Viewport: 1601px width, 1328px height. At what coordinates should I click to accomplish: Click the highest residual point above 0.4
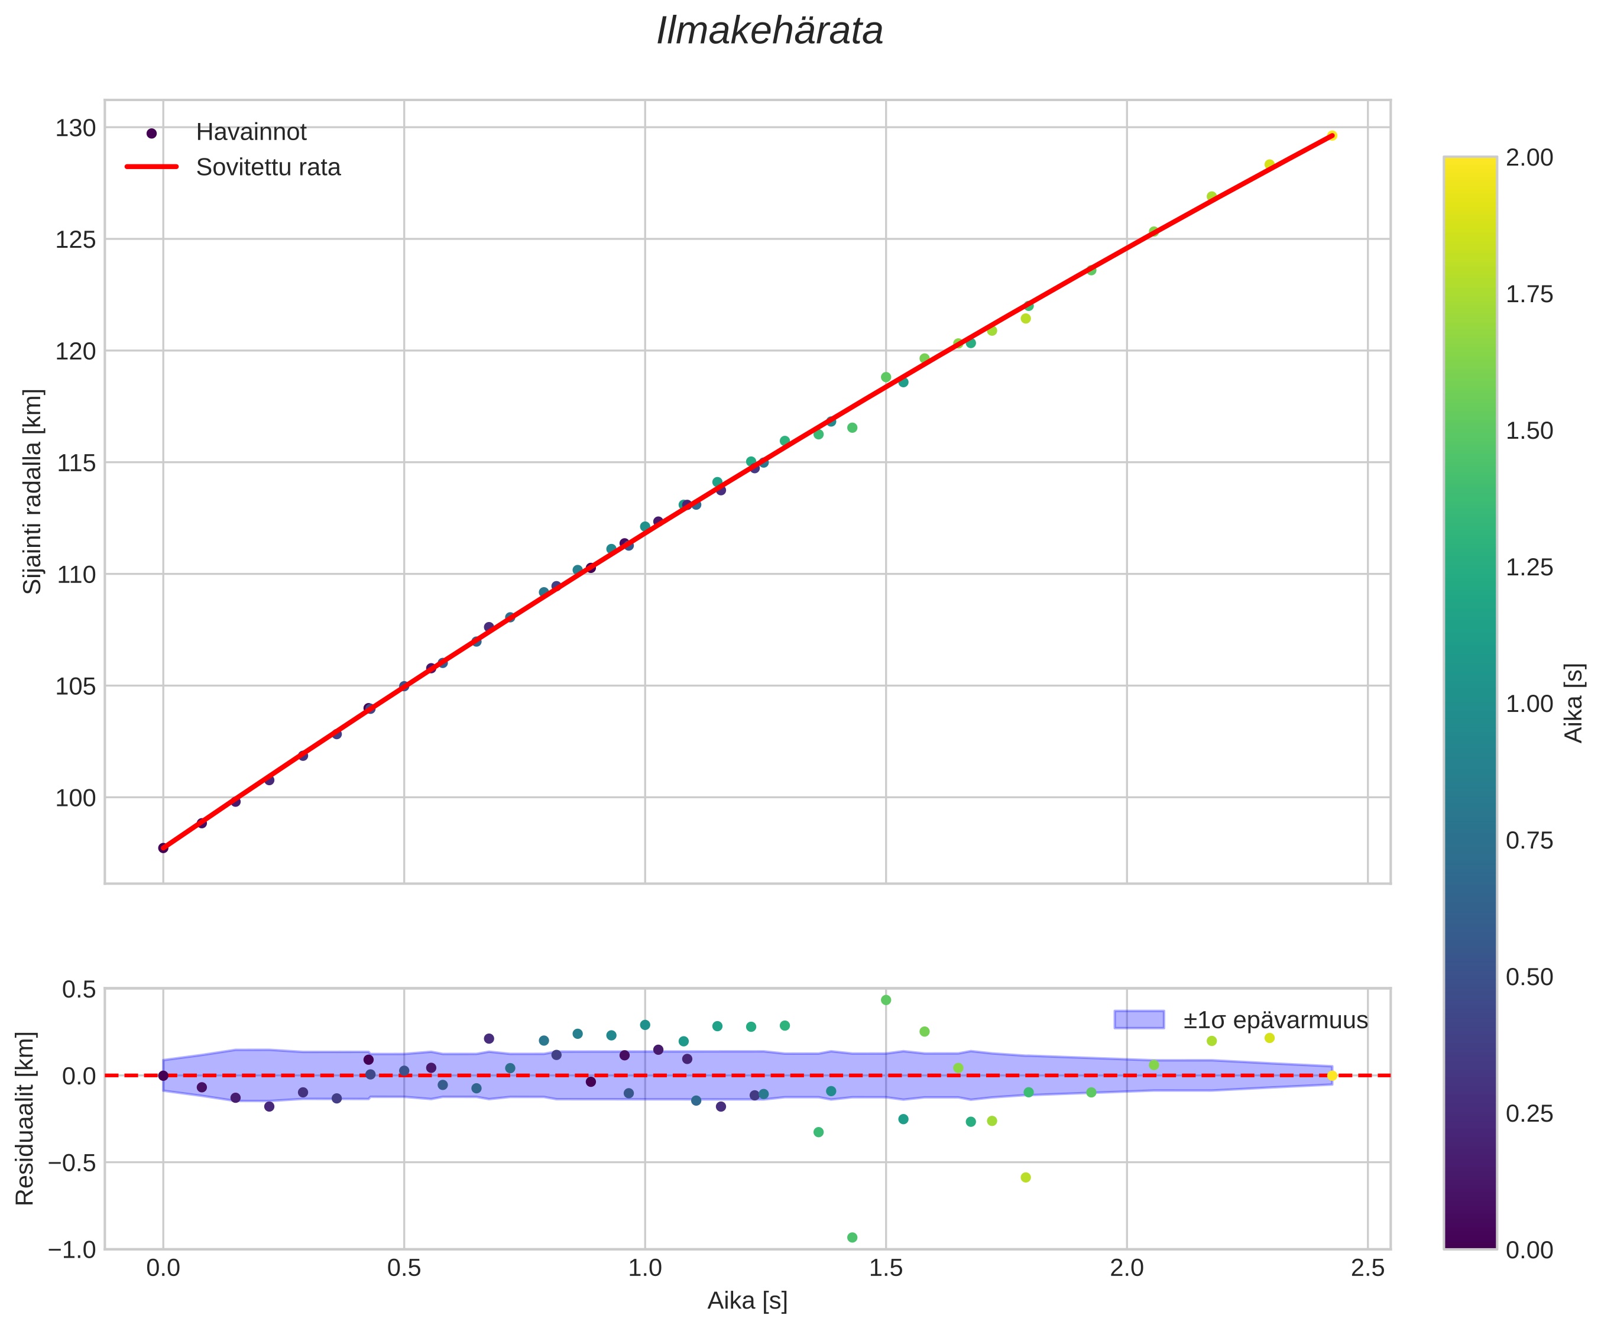885,1000
